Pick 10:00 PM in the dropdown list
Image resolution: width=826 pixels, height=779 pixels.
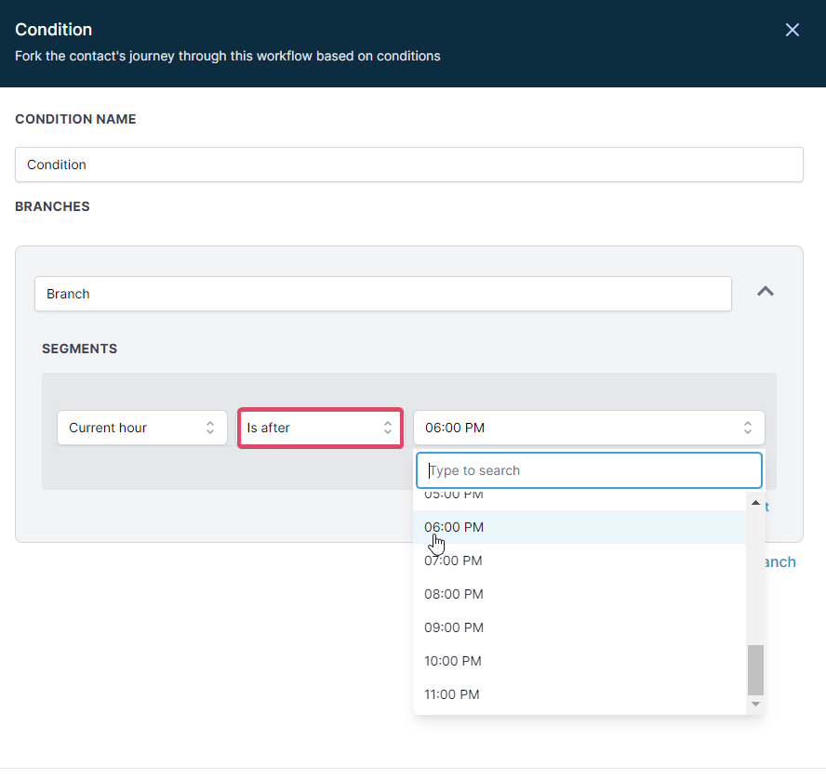point(580,661)
